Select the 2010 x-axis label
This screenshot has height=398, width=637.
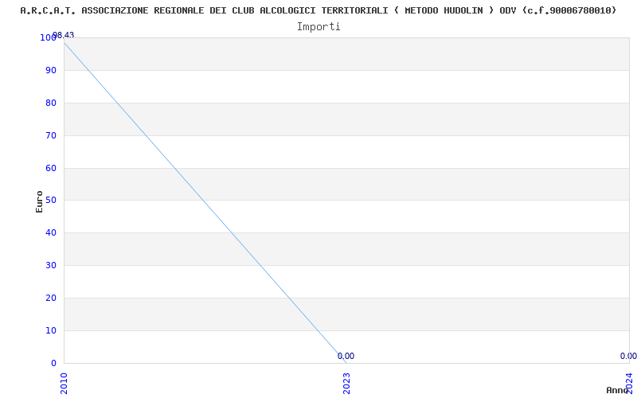pyautogui.click(x=64, y=384)
